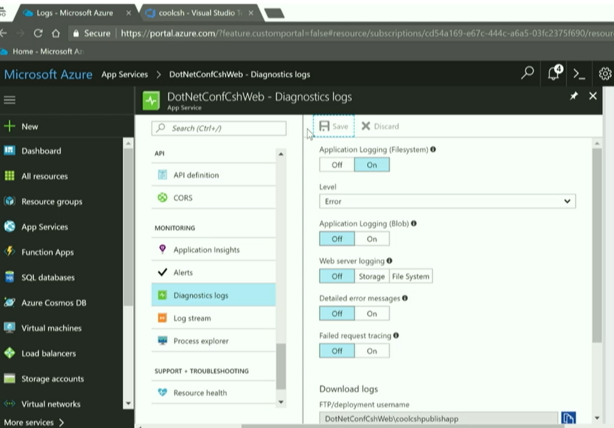Click Microsoft Azure logo link
The image size is (614, 428).
[48, 74]
